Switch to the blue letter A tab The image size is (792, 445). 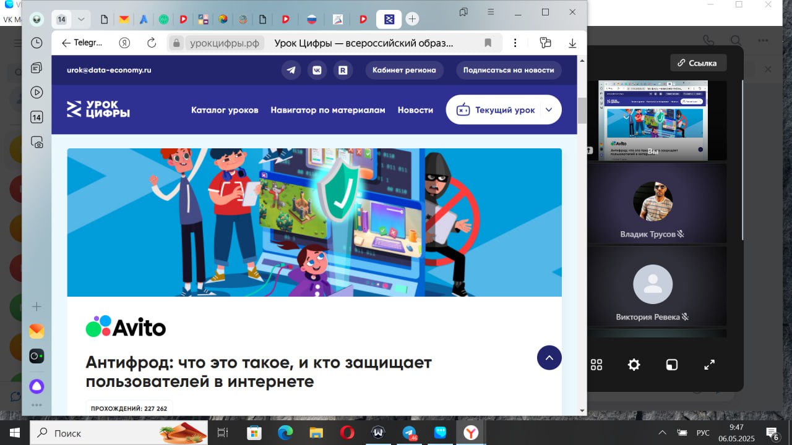[144, 19]
